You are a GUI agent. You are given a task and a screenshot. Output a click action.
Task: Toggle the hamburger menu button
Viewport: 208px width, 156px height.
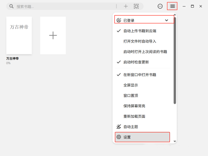click(172, 6)
